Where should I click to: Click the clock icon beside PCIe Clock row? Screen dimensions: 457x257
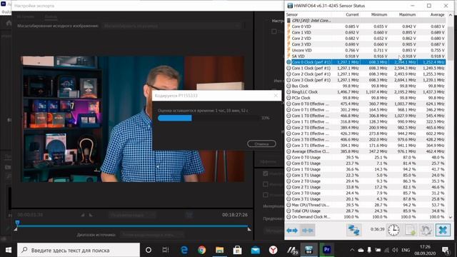coord(288,98)
